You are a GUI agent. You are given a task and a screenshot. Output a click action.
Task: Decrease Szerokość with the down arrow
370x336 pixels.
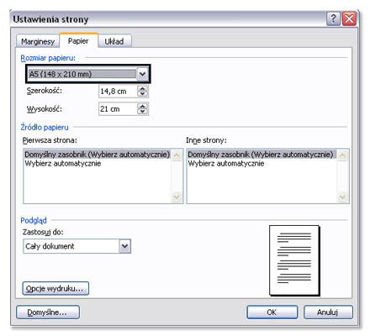[142, 94]
